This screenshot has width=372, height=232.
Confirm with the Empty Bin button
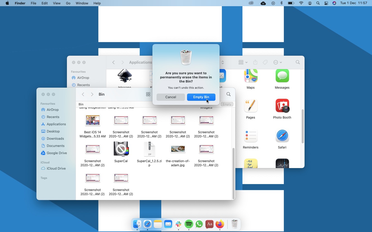tap(201, 97)
